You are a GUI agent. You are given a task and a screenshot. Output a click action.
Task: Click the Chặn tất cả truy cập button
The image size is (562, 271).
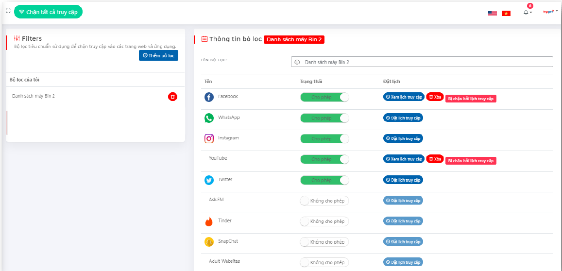(49, 12)
